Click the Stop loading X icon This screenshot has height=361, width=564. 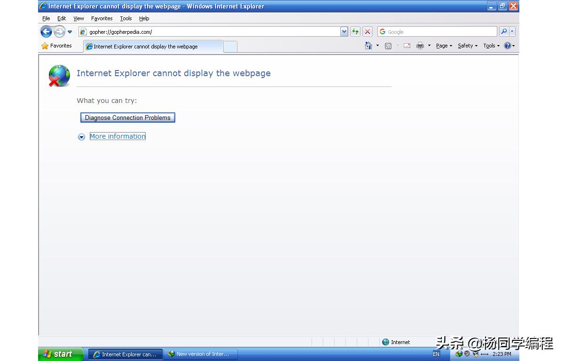[368, 31]
